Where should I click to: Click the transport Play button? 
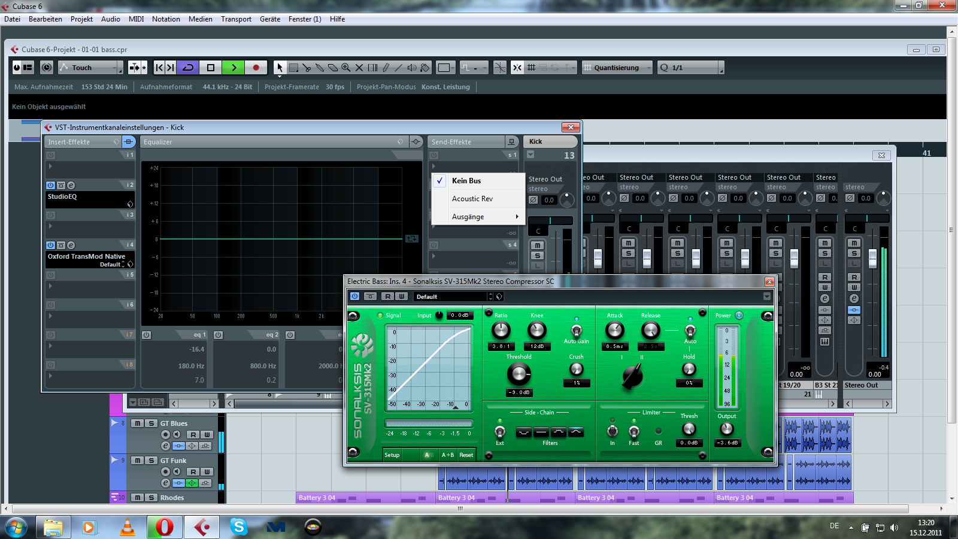point(234,68)
